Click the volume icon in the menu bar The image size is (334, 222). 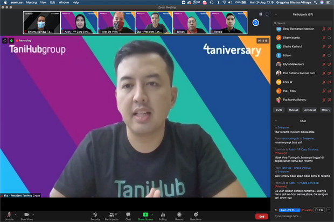(230, 2)
